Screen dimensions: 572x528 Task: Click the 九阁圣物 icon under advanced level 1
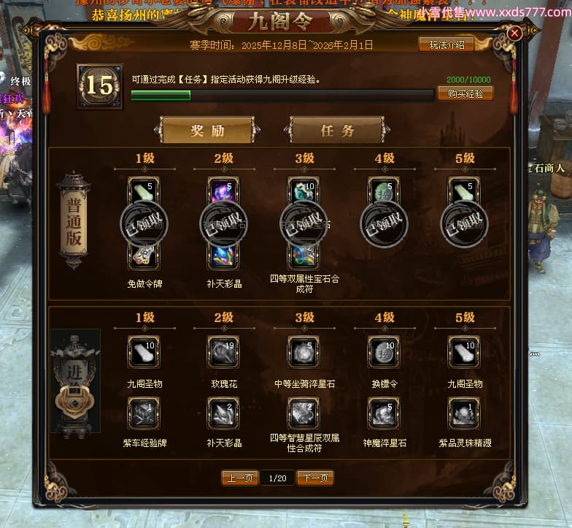click(x=143, y=352)
